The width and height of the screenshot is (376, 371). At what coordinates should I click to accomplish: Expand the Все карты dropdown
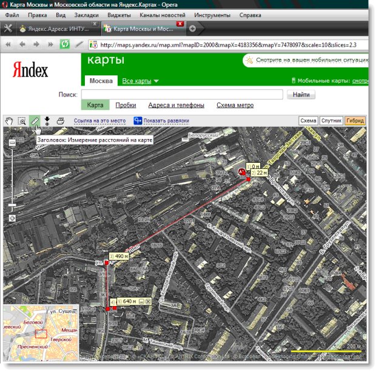click(140, 81)
